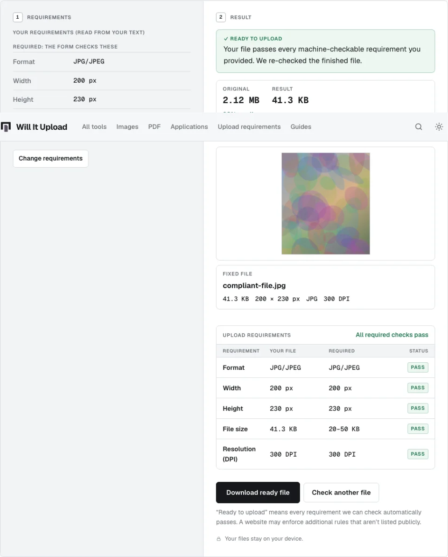Viewport: 448px width, 557px height.
Task: Go to the Images nav item
Action: coord(127,127)
